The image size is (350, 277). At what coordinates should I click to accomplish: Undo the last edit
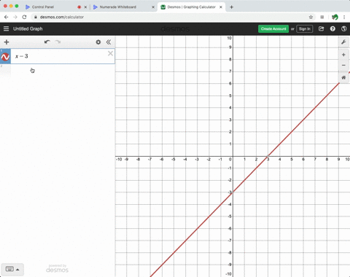(47, 42)
